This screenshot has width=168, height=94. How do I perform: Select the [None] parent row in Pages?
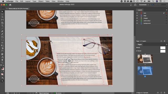click(151, 48)
